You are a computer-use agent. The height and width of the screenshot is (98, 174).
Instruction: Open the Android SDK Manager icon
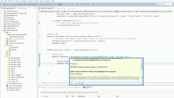click(18, 4)
